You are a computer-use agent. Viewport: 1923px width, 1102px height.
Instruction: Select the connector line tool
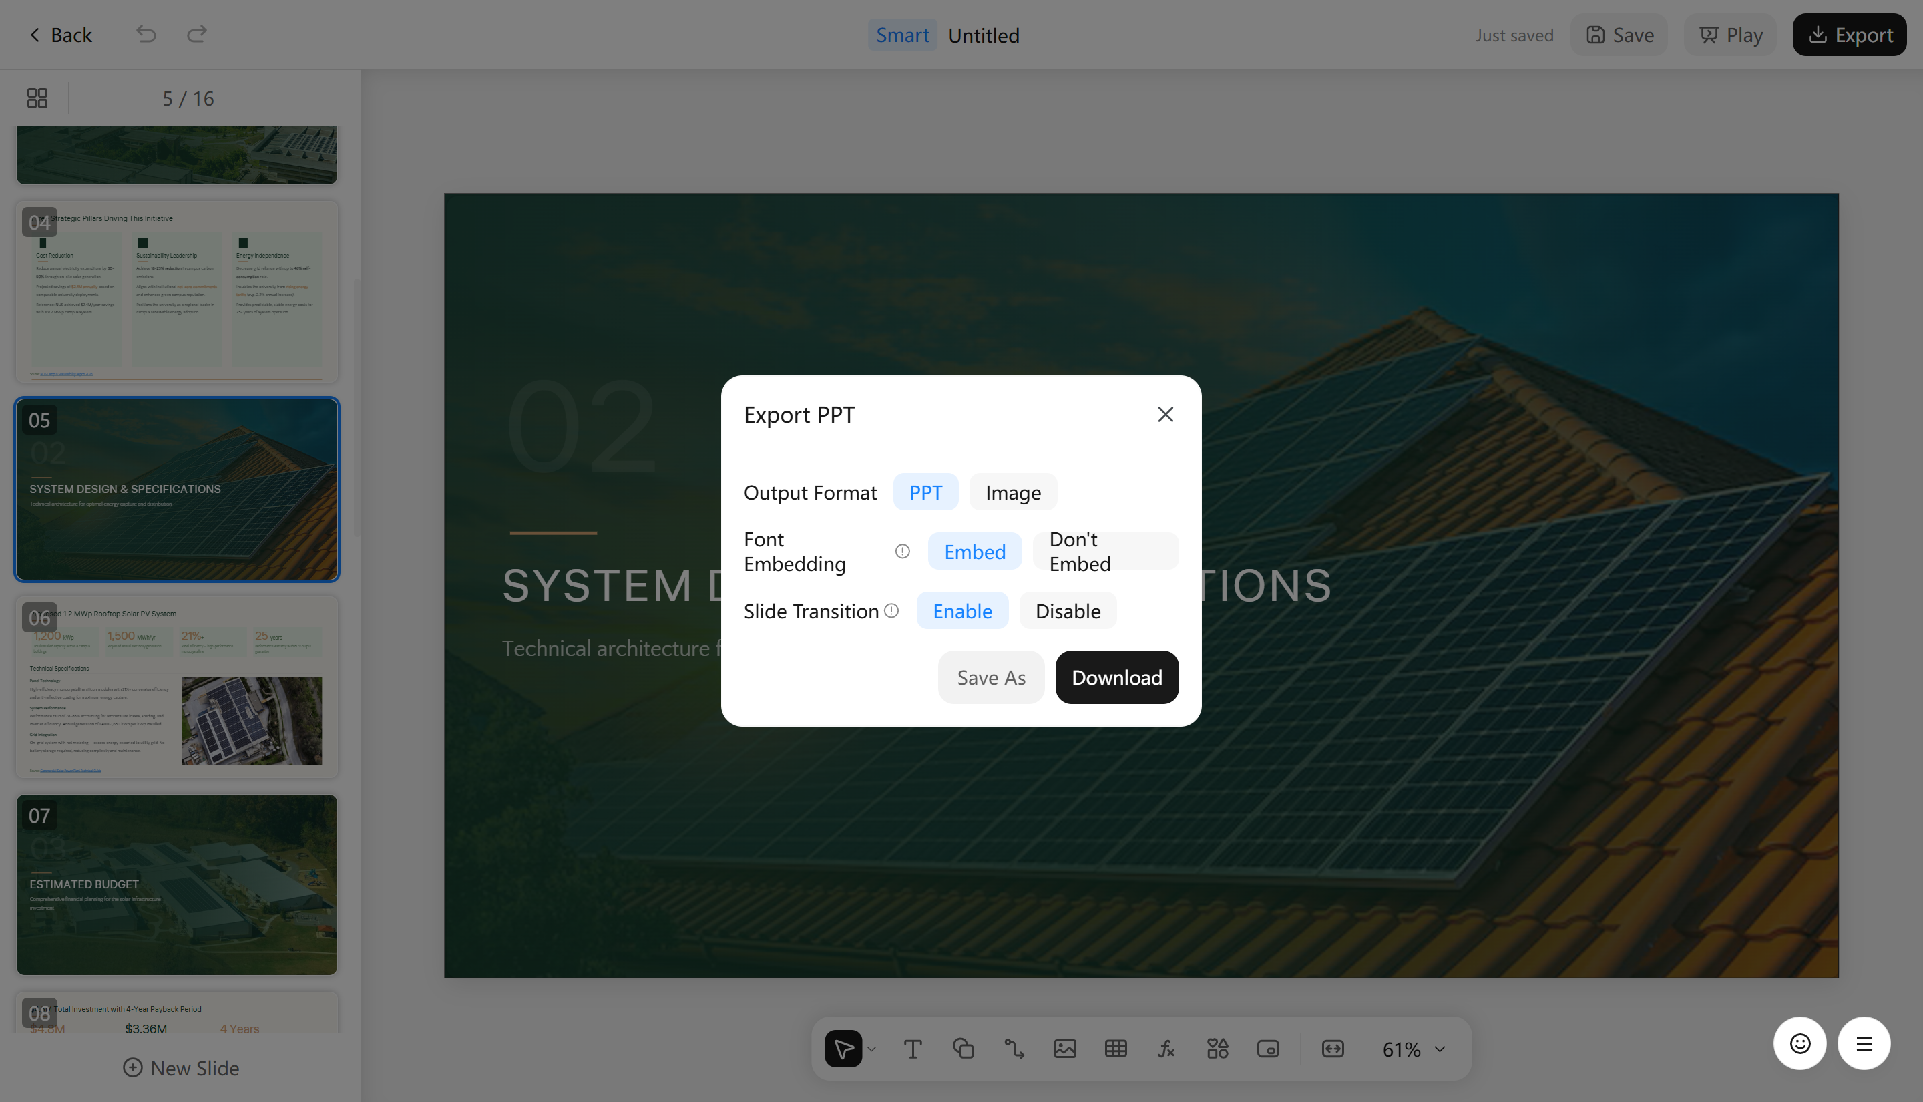coord(1014,1049)
